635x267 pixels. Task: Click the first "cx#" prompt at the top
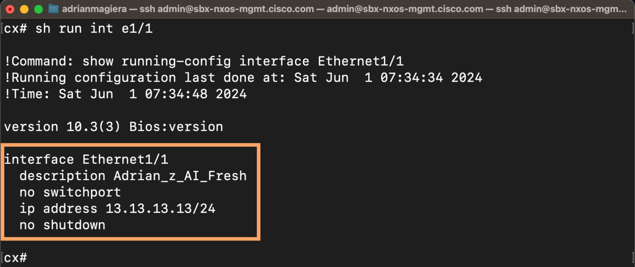16,29
